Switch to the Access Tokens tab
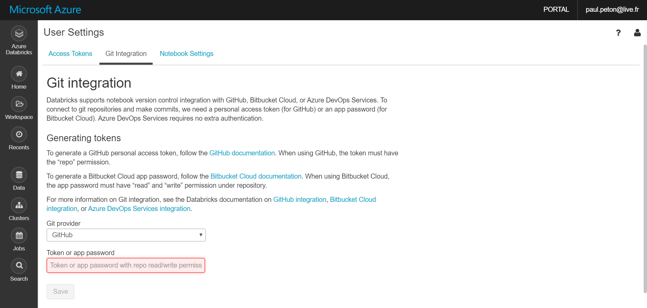This screenshot has height=308, width=647. click(70, 54)
